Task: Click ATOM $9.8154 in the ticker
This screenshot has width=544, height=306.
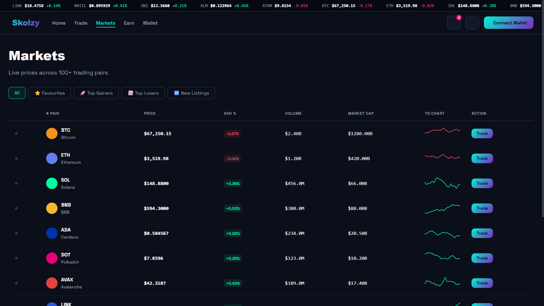Action: (285, 5)
